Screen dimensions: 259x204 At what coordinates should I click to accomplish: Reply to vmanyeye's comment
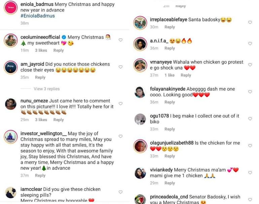(x=186, y=75)
